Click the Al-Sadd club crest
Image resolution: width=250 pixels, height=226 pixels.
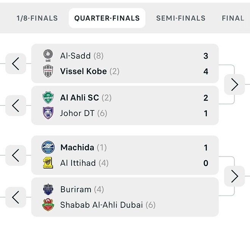coord(48,56)
